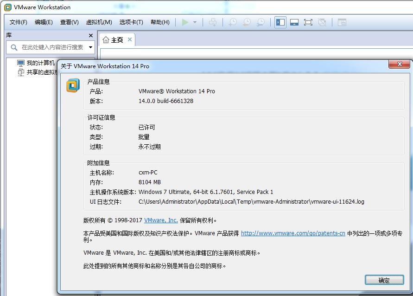Click the 确定 button
Image resolution: width=413 pixels, height=296 pixels.
[x=384, y=280]
